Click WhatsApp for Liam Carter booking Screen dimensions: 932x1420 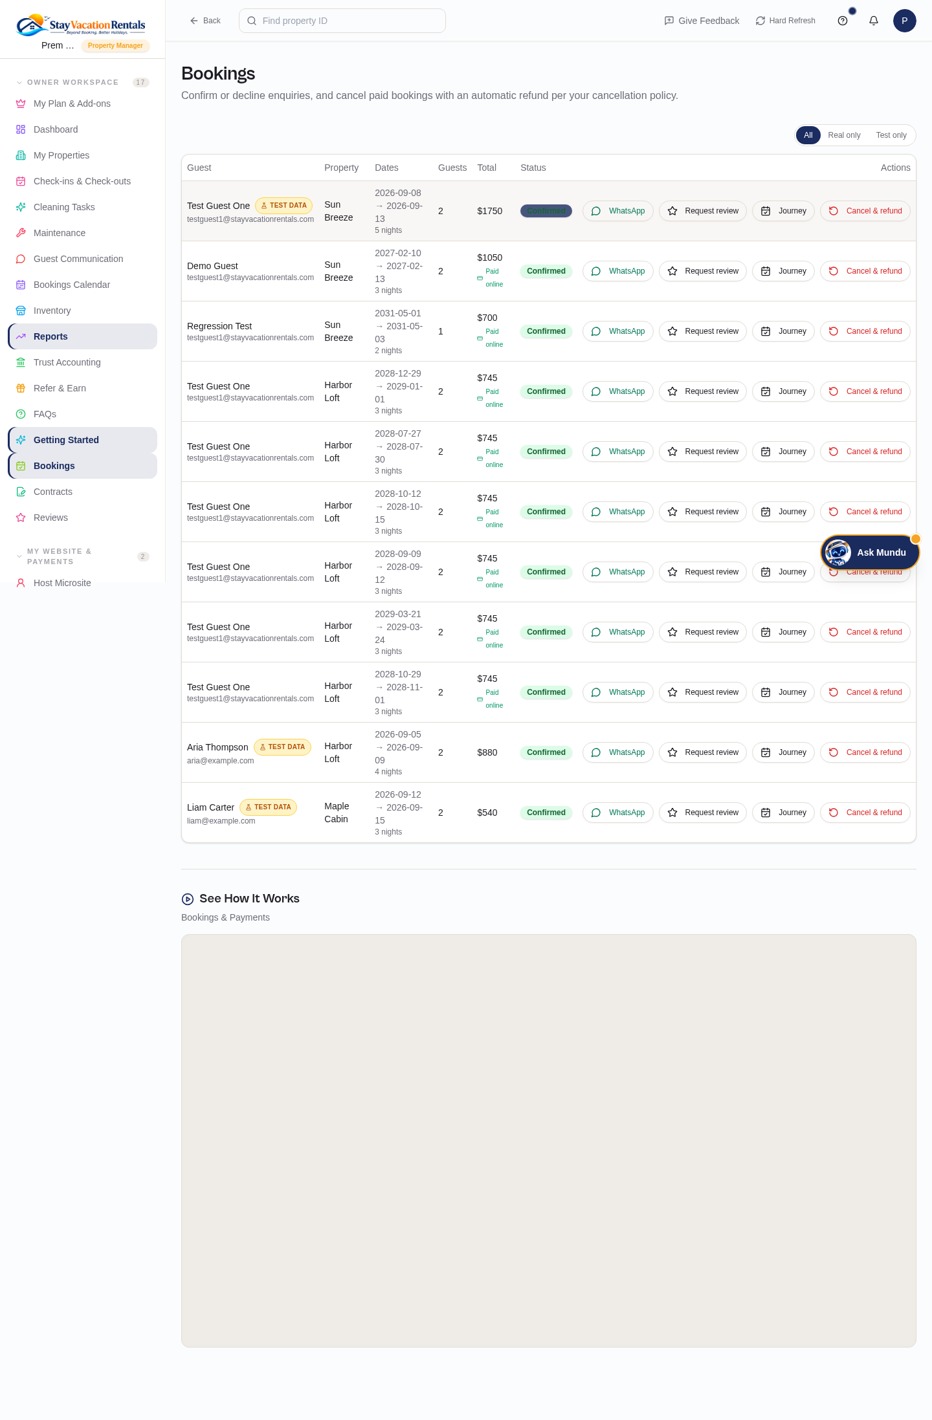[618, 813]
